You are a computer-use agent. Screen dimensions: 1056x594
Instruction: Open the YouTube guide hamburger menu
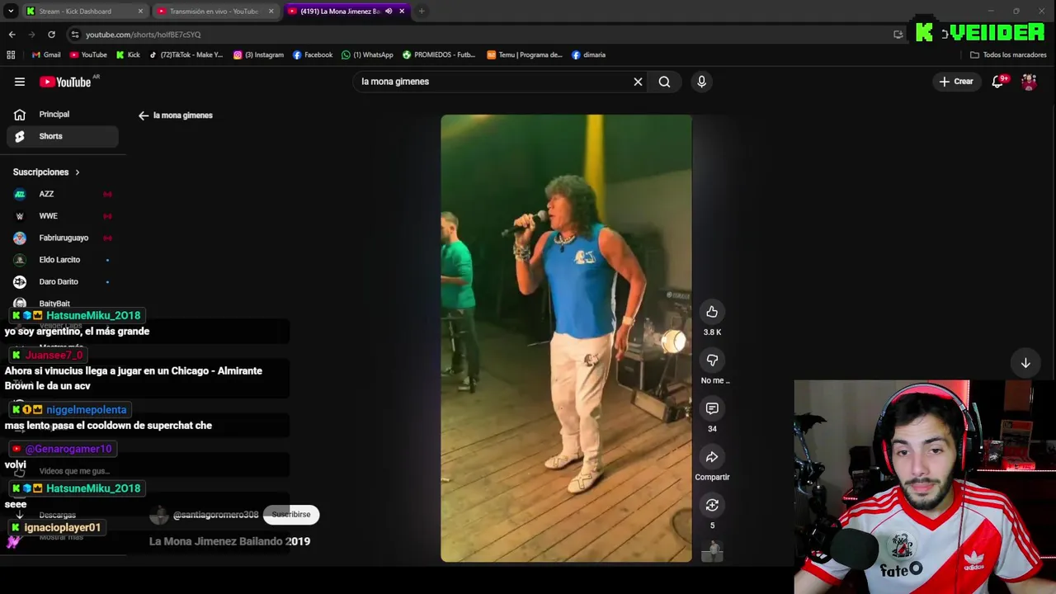click(20, 82)
